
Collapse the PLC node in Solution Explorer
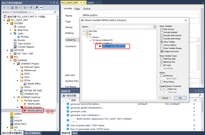[7, 57]
